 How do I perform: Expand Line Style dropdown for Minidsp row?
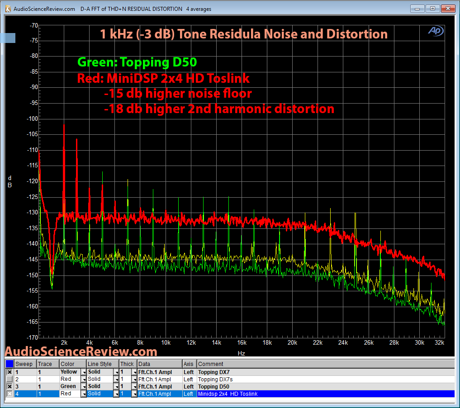click(116, 394)
